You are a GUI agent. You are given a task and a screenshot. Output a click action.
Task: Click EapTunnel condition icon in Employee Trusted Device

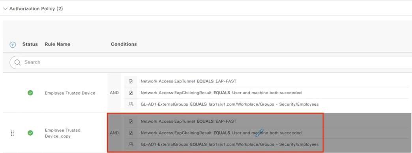(x=131, y=81)
